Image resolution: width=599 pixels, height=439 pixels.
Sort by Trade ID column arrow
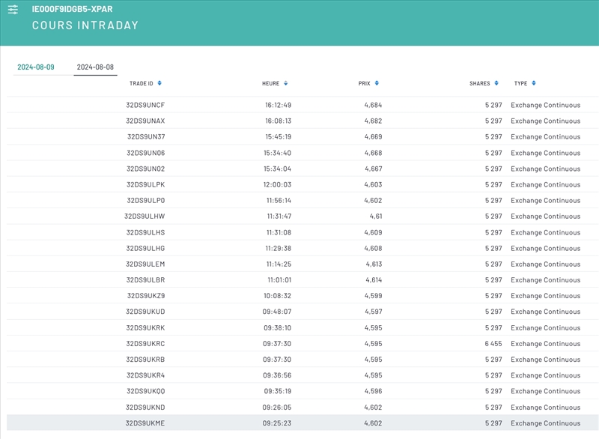click(x=160, y=83)
